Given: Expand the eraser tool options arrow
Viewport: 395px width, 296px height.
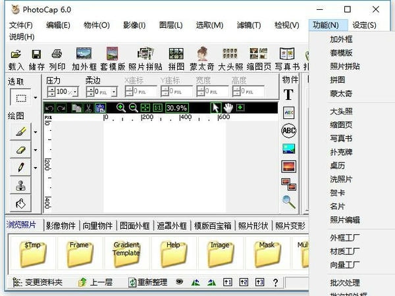Looking at the screenshot, I should tap(36, 150).
